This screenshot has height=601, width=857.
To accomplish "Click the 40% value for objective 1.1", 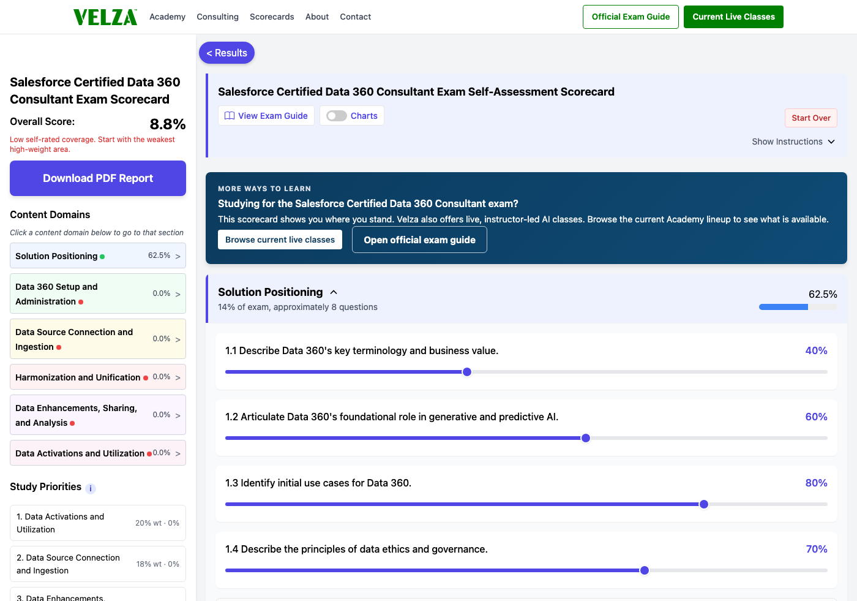I will click(816, 350).
